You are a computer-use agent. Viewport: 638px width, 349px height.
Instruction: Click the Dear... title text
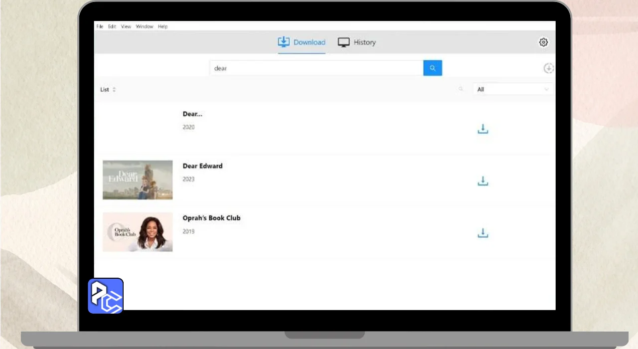192,114
